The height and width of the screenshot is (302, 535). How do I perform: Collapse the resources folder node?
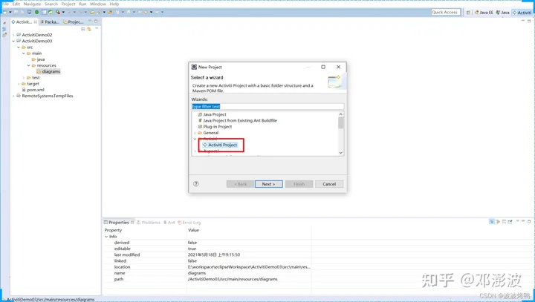coord(29,65)
